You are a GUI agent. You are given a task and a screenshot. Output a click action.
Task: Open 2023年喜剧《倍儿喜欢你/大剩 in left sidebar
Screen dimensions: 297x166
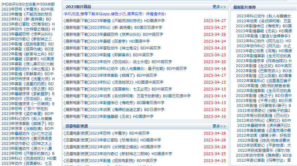click(28, 64)
